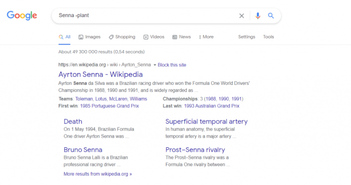Open the 1988 championship link
This screenshot has height=185, width=351.
point(211,99)
